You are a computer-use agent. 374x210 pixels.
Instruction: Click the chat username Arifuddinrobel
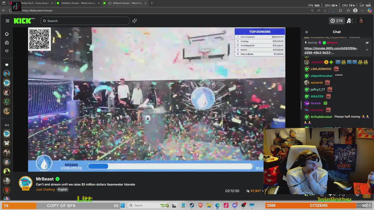(x=321, y=117)
